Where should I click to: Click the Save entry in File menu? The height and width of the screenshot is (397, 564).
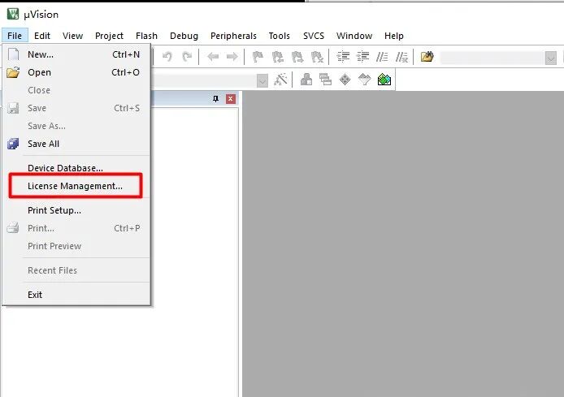(76, 108)
